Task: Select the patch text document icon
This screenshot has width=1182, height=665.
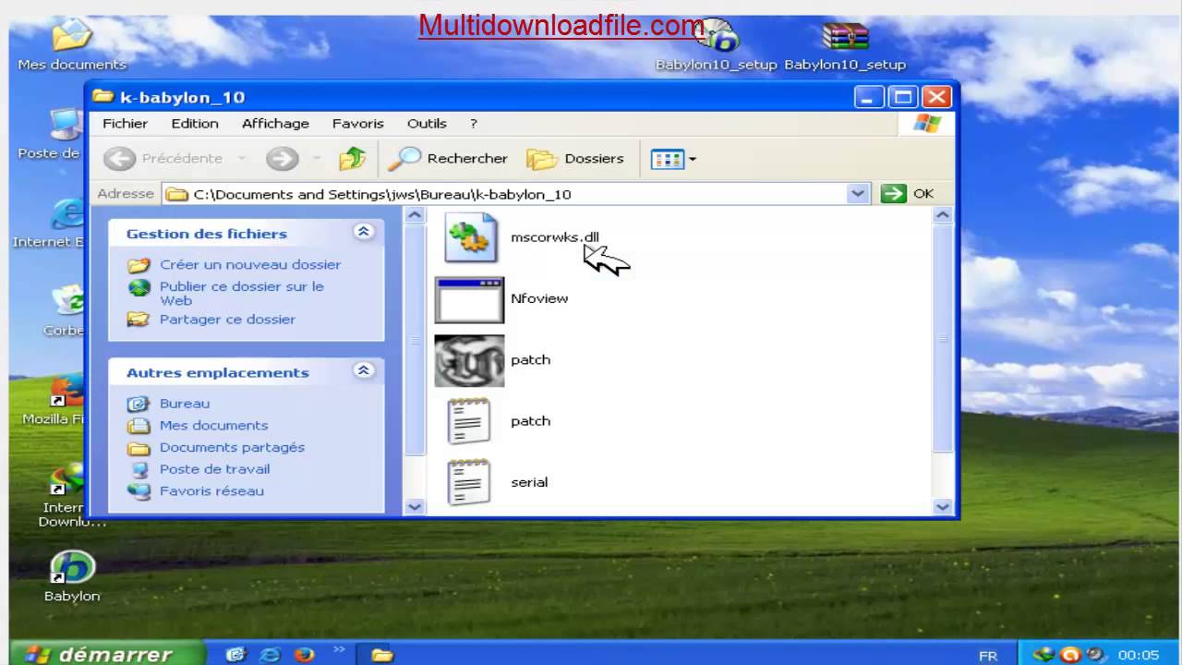Action: point(469,421)
